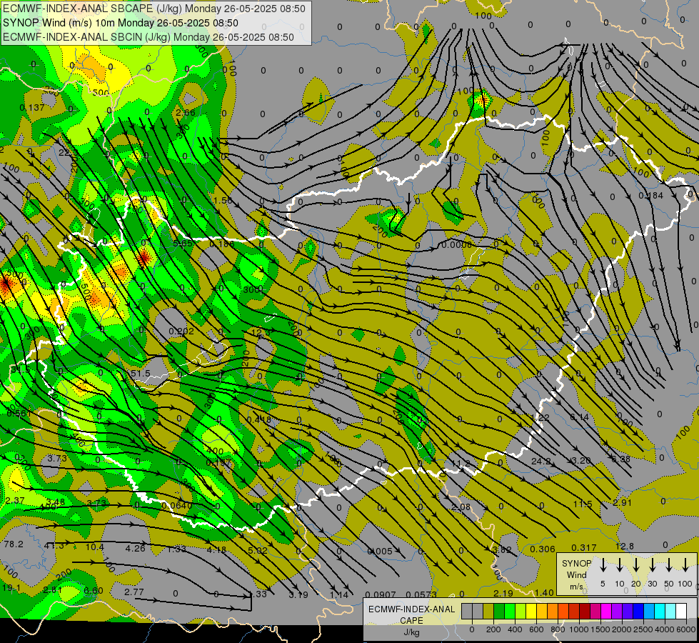This screenshot has width=699, height=643.
Task: Click the 'SYNOP Wind m/s' legend label
Action: [576, 574]
